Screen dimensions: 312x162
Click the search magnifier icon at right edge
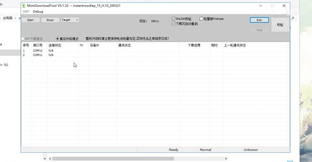click(x=293, y=18)
